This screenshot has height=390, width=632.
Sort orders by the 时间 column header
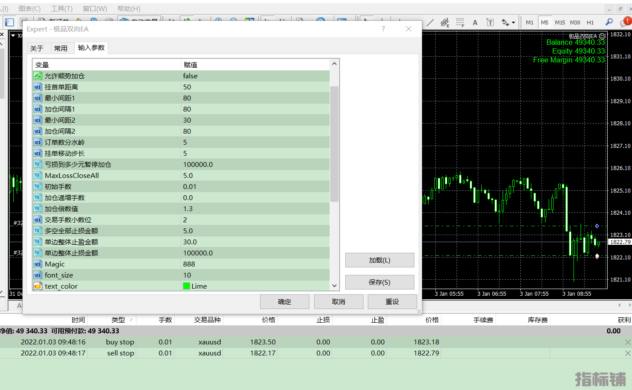click(x=78, y=320)
